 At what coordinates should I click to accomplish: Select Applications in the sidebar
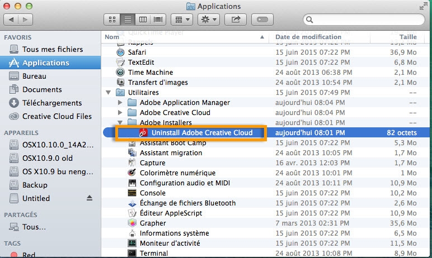50,63
